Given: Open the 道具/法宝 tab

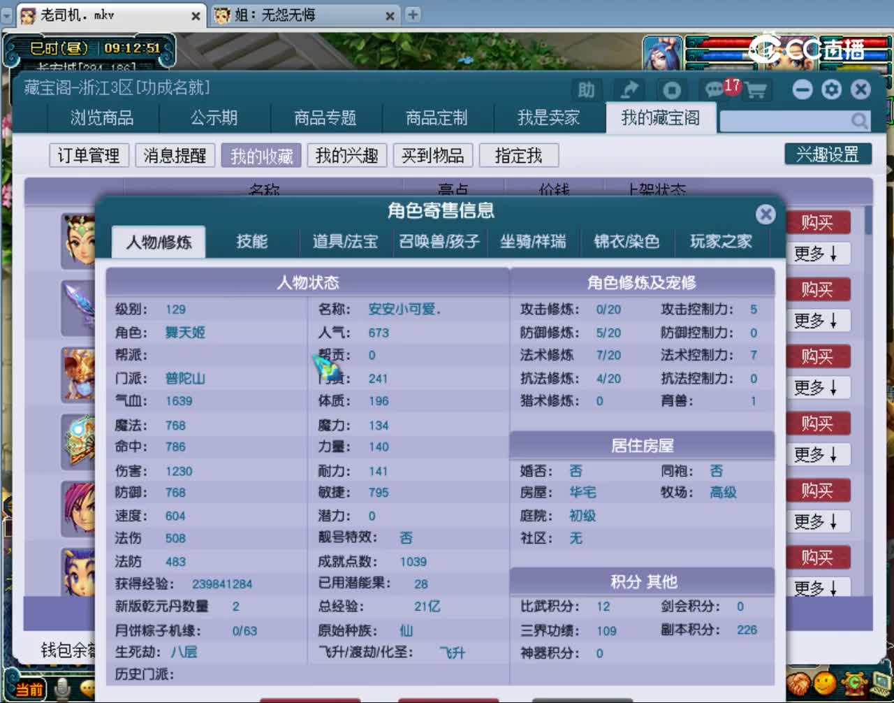Looking at the screenshot, I should [345, 242].
